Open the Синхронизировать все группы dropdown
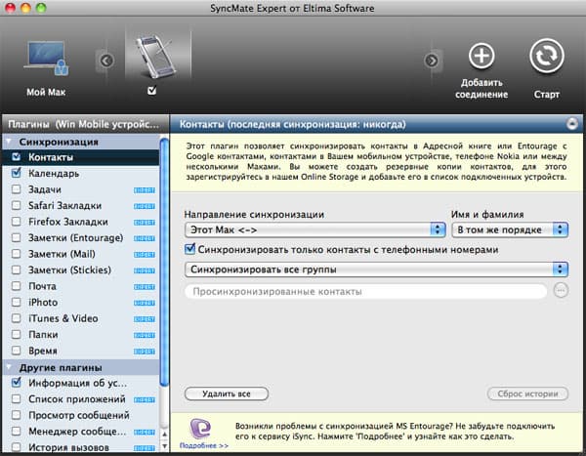This screenshot has height=456, width=586. click(376, 269)
